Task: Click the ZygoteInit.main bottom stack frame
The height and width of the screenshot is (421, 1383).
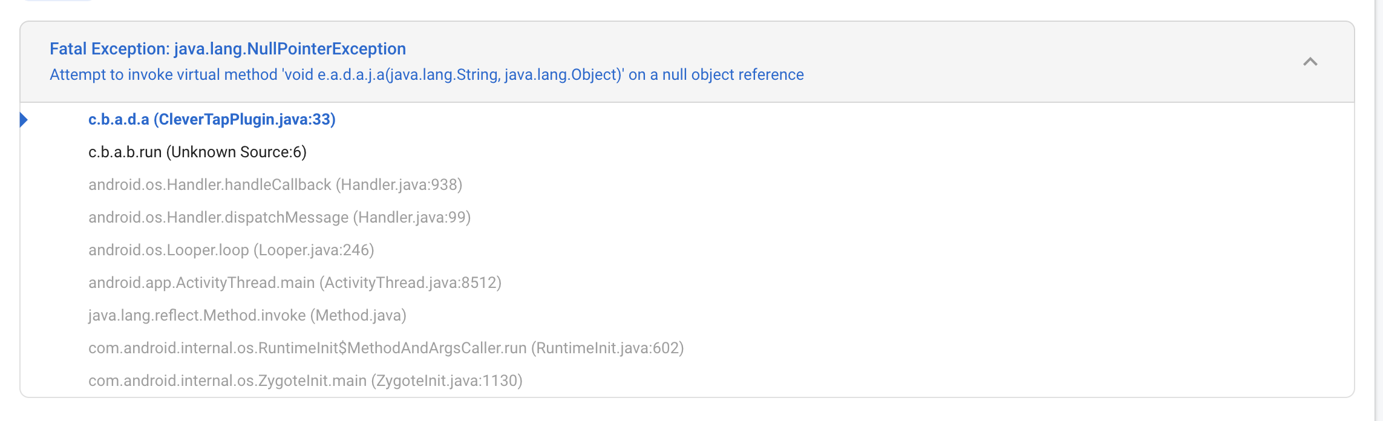Action: coord(305,380)
